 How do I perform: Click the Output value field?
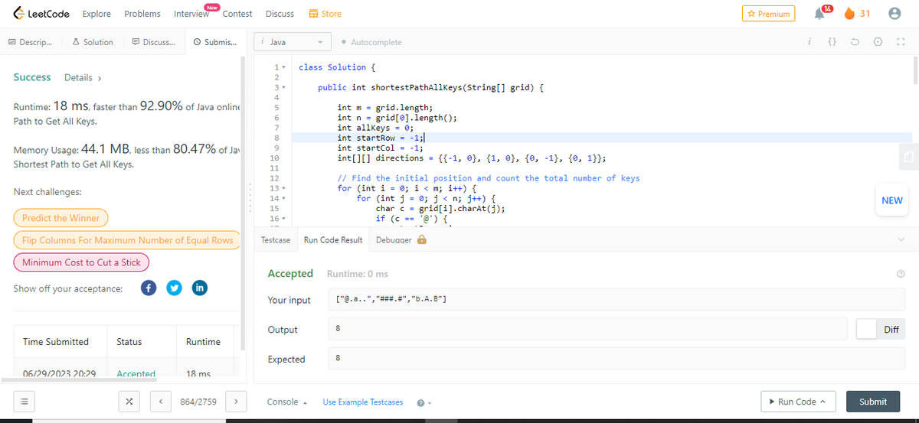tap(588, 329)
